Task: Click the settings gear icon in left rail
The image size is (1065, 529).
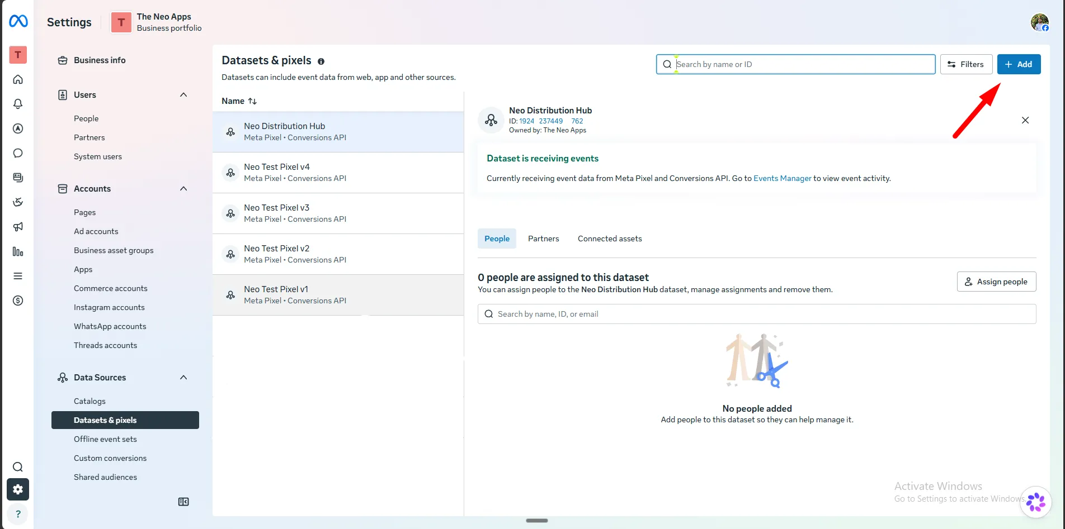Action: coord(18,489)
